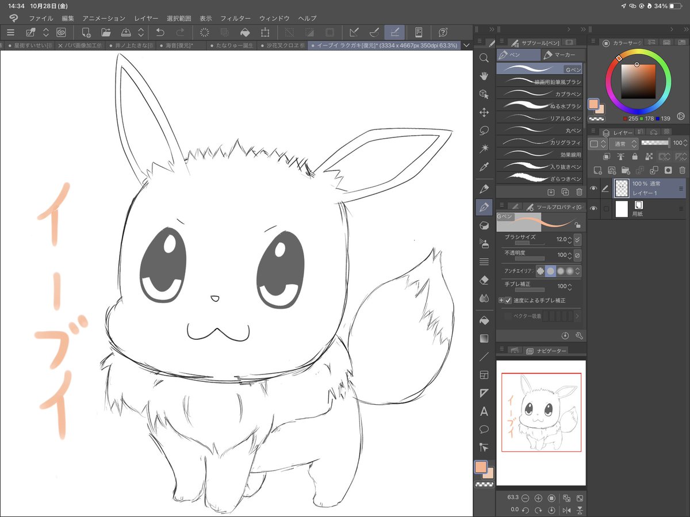Toggle lock transparent pixels icon
The image size is (690, 517).
[x=649, y=156]
